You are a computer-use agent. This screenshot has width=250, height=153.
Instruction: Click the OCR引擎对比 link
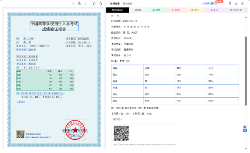210,4
